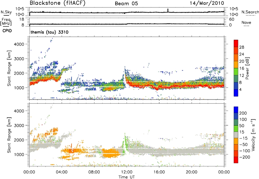The width and height of the screenshot is (259, 179).
Task: Select the "-15" label on Velocity colorbar
Action: click(243, 138)
